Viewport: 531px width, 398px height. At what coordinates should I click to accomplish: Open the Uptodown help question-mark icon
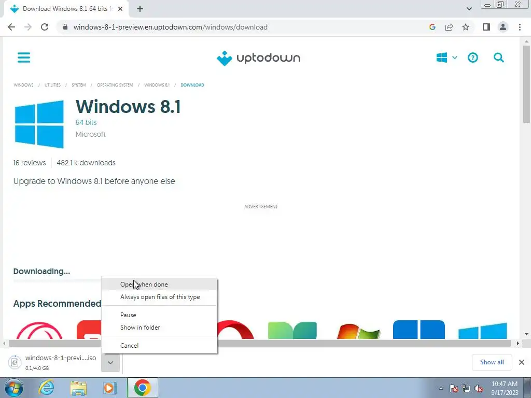click(x=473, y=58)
